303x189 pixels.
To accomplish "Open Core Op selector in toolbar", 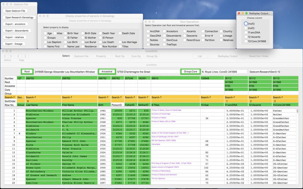I will click(136, 56).
